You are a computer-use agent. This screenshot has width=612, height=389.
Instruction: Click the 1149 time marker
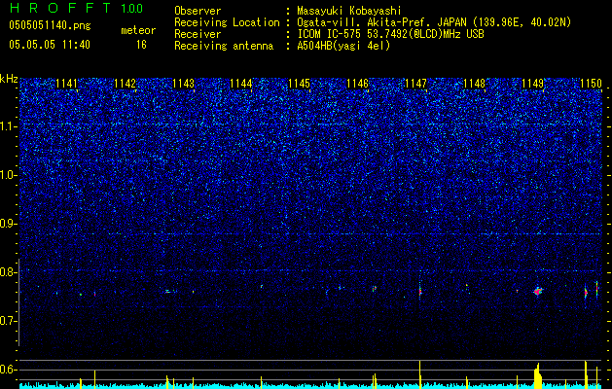tap(532, 84)
